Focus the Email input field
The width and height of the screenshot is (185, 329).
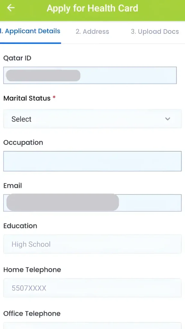pyautogui.click(x=92, y=203)
